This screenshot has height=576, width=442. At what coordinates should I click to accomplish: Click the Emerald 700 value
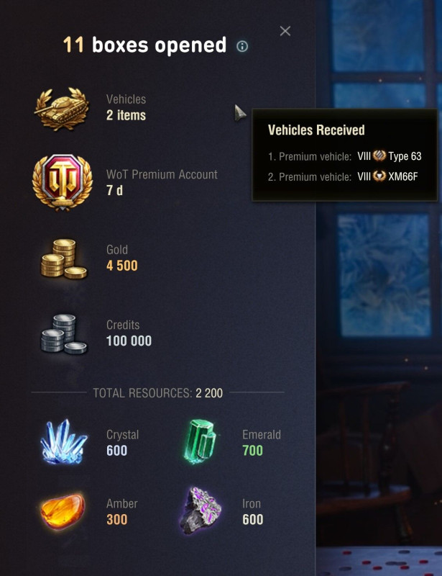[252, 451]
